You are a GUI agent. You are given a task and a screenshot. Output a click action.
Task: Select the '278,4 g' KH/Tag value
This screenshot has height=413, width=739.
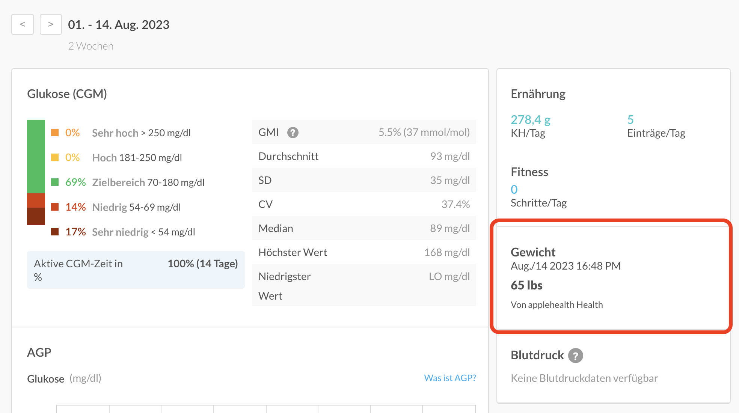(x=531, y=120)
